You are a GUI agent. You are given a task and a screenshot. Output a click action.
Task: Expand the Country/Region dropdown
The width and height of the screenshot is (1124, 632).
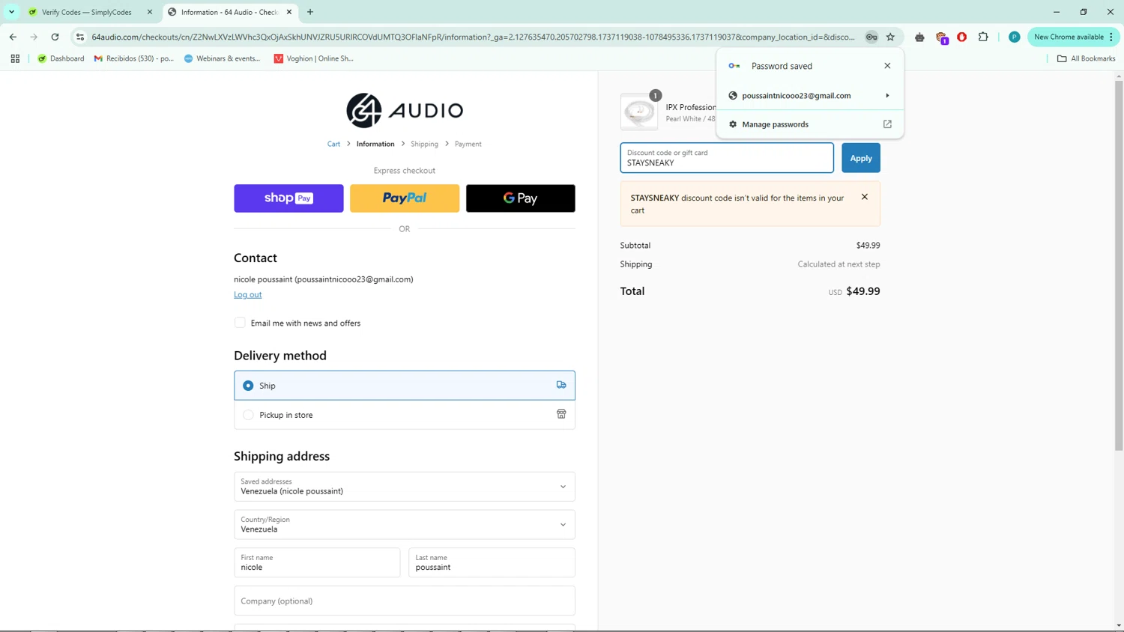[x=405, y=525]
